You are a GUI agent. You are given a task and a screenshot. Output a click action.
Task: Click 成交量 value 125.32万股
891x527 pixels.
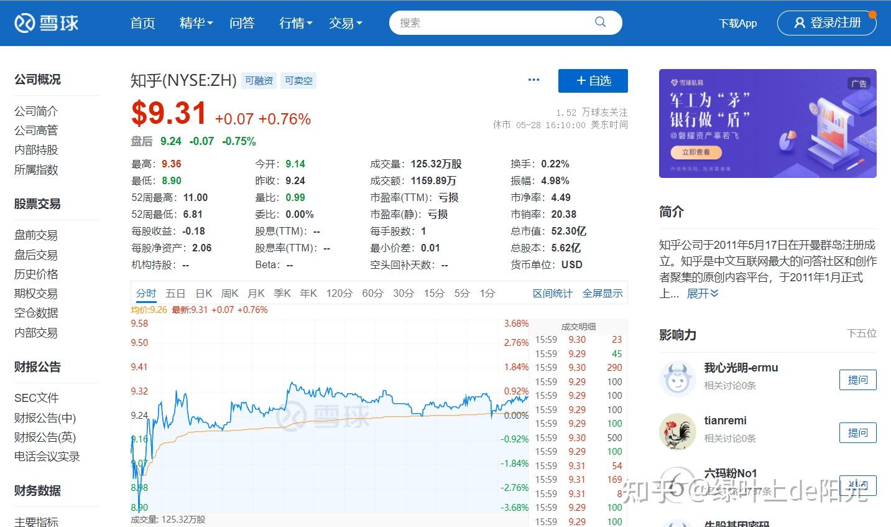click(436, 164)
